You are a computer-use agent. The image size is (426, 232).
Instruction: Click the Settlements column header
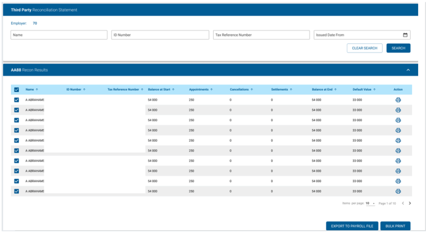(280, 90)
